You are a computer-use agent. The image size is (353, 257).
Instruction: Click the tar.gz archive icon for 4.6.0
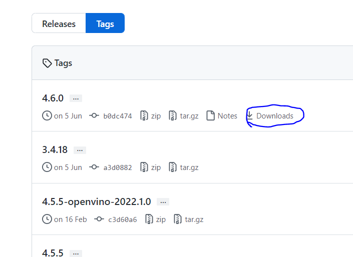173,116
